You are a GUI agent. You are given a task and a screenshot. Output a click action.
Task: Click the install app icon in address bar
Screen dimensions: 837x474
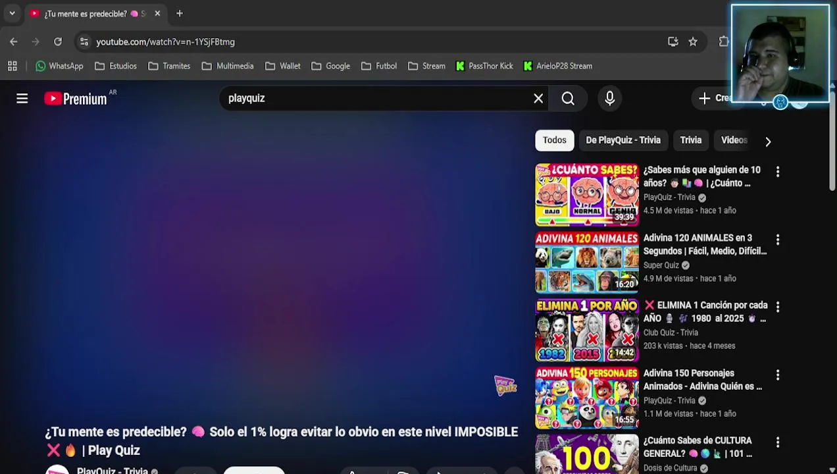[x=672, y=41]
